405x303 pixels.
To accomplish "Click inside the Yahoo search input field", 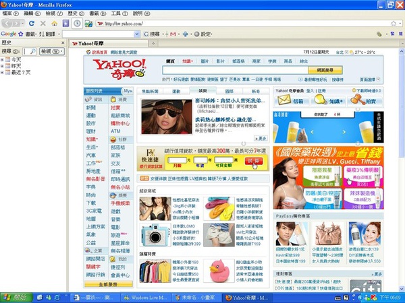I will (x=235, y=70).
